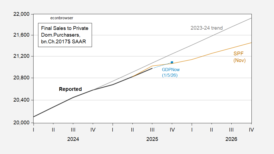Click the 2025 year label below axis
274x154 pixels.
[x=152, y=139]
